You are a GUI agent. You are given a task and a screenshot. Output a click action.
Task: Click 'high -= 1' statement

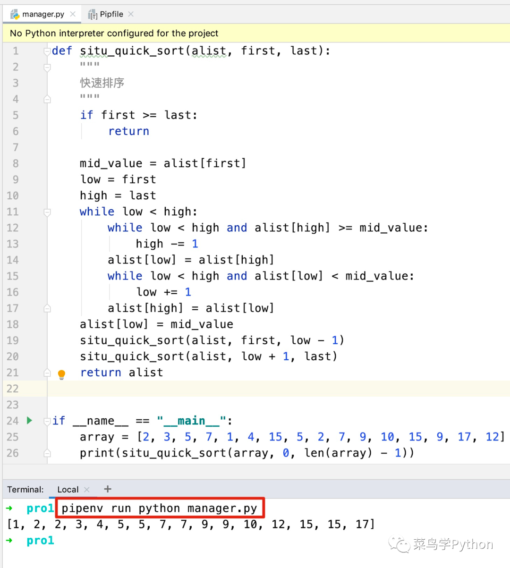click(x=167, y=244)
